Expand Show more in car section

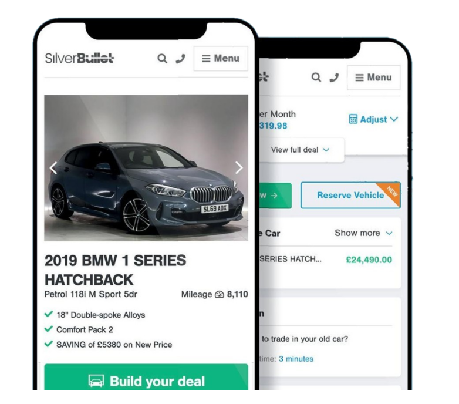click(x=363, y=233)
